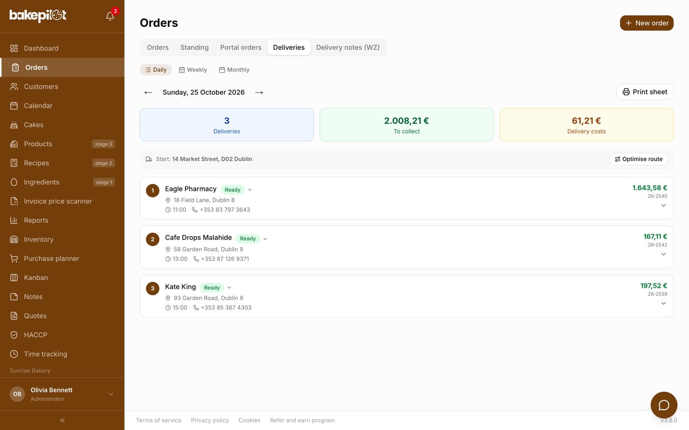Expand order ZK-2540 details
This screenshot has width=689, height=430.
coord(663,206)
